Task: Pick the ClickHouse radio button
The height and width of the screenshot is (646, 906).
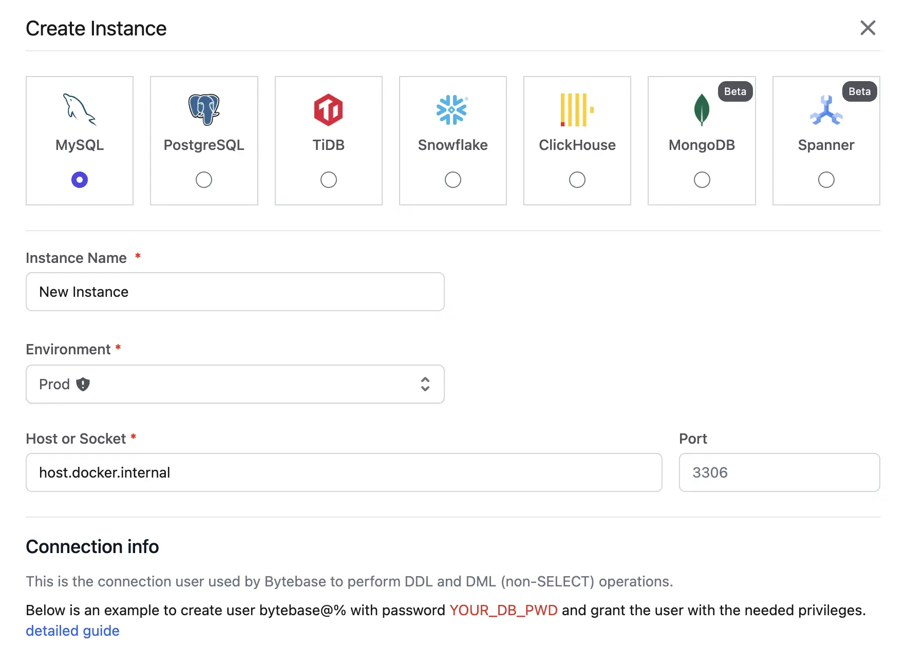Action: point(577,180)
